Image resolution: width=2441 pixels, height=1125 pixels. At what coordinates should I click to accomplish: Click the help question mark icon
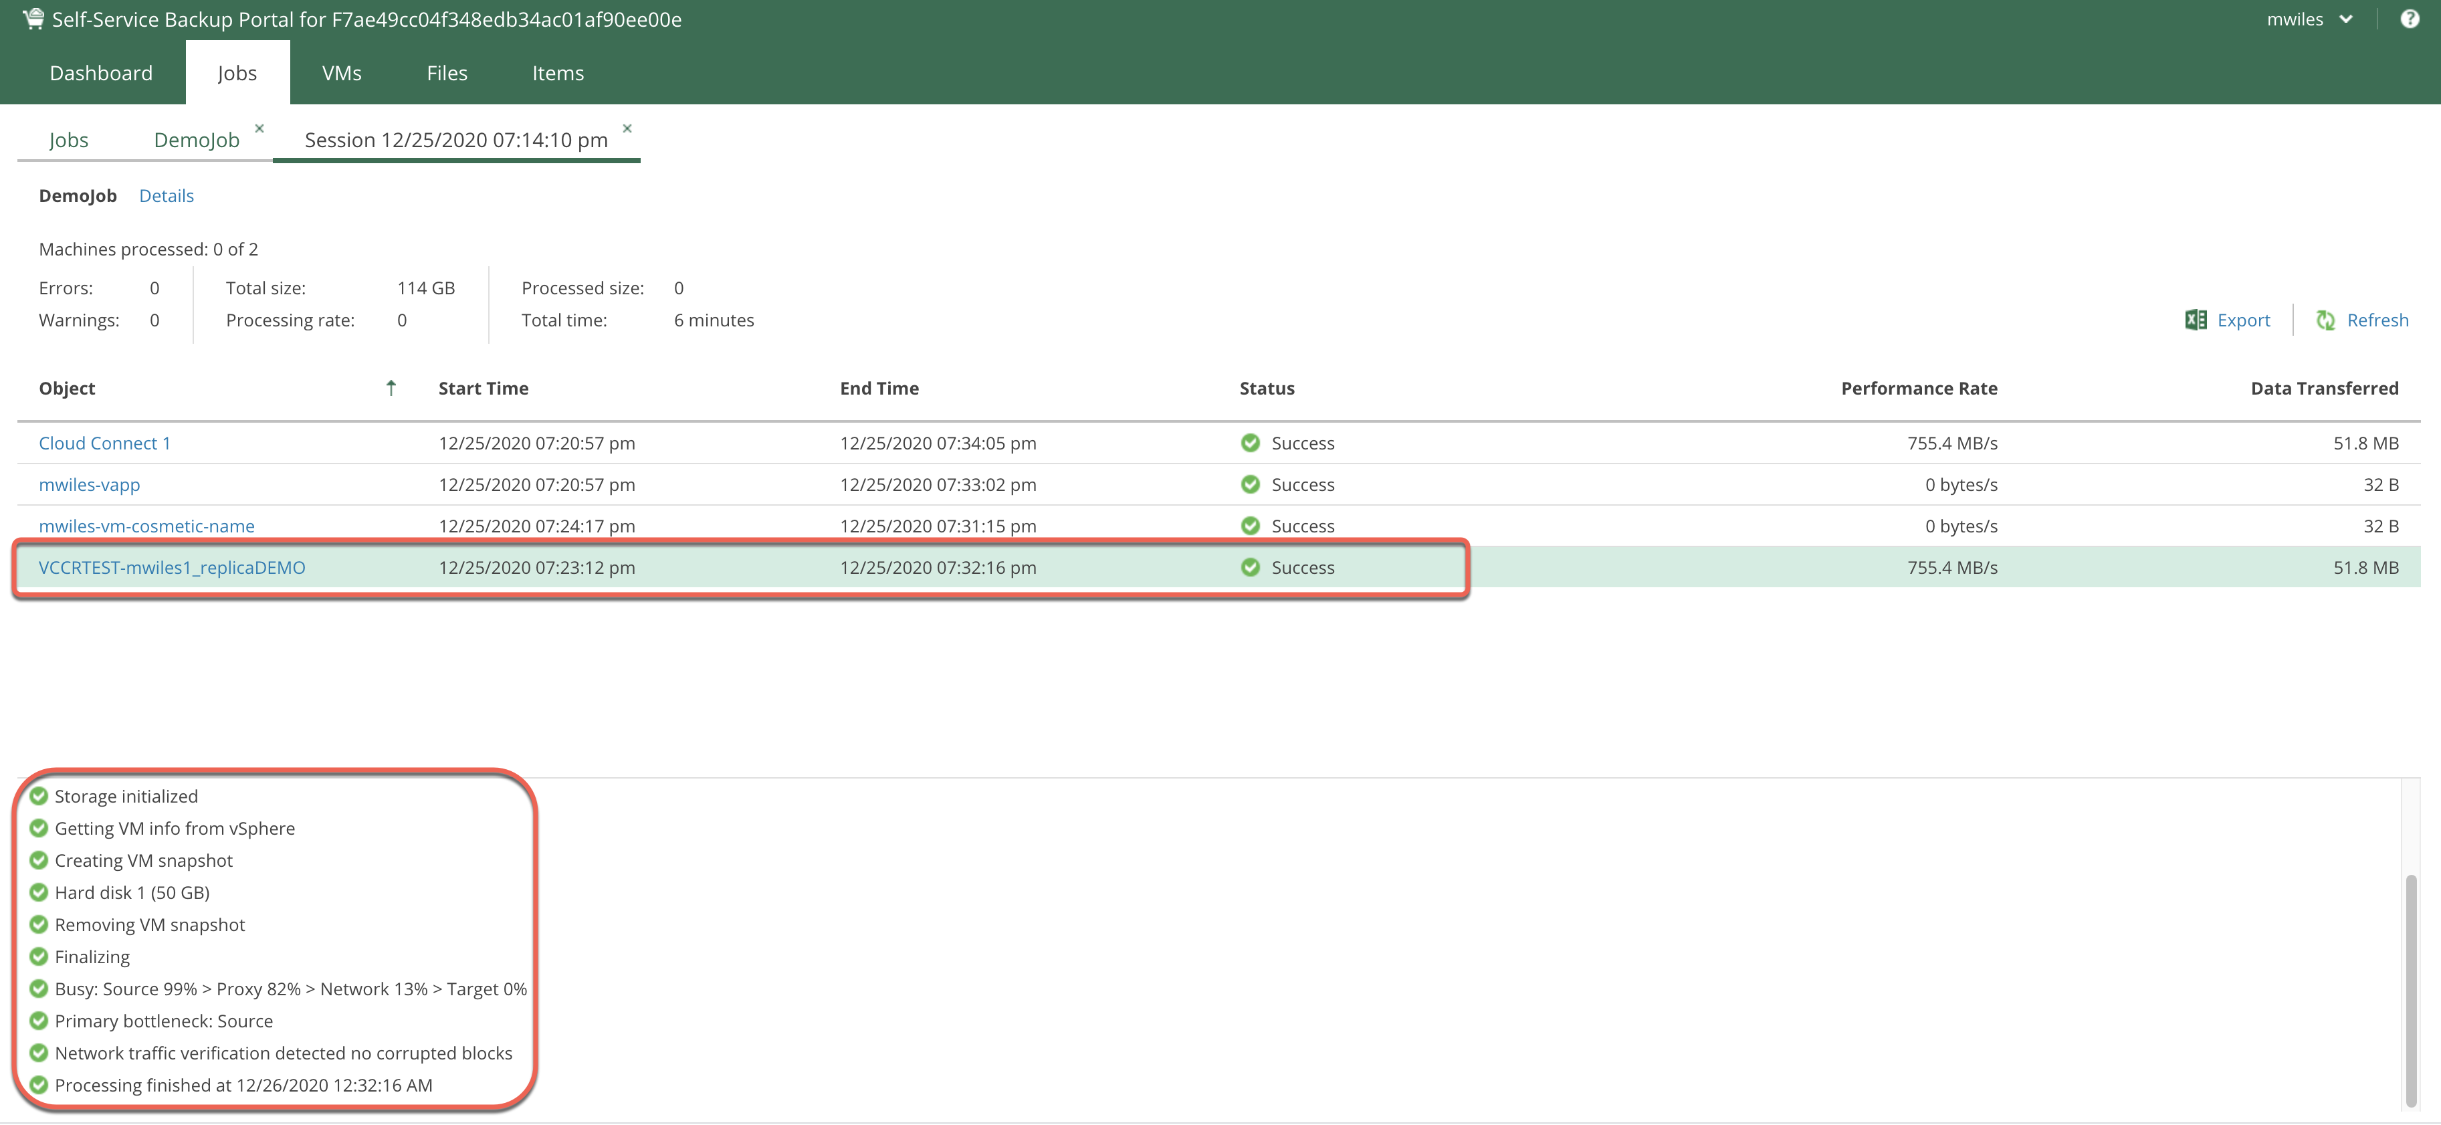2409,19
